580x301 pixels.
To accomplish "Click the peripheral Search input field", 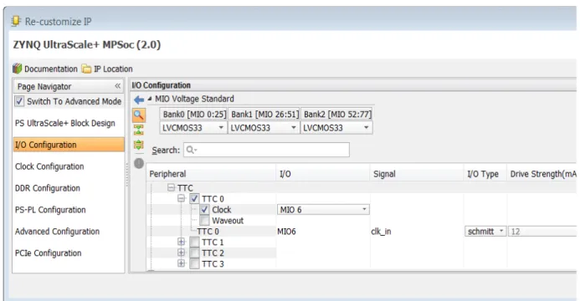I will pos(266,150).
